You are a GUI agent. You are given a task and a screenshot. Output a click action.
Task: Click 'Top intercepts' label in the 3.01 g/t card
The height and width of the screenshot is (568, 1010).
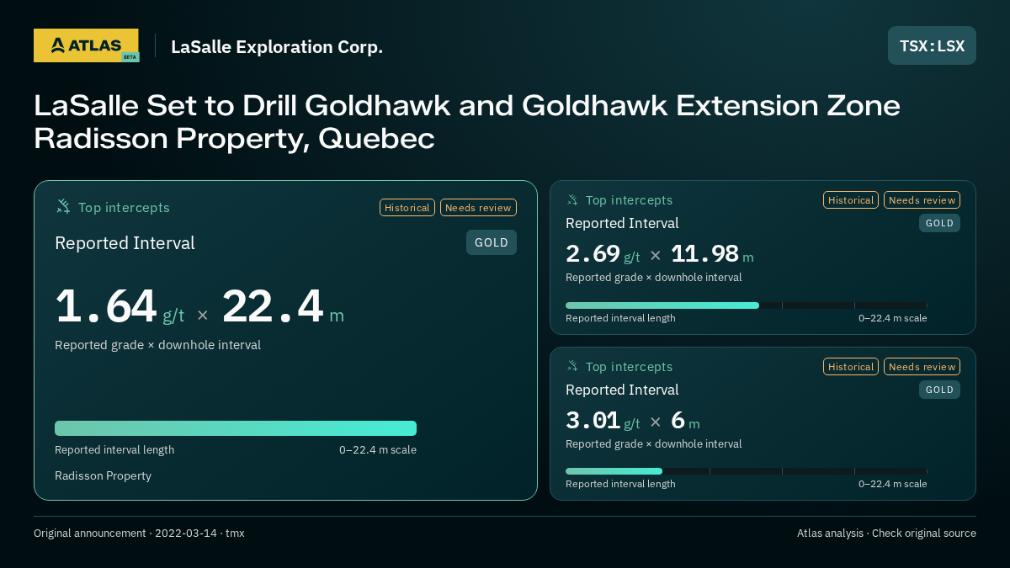(629, 367)
